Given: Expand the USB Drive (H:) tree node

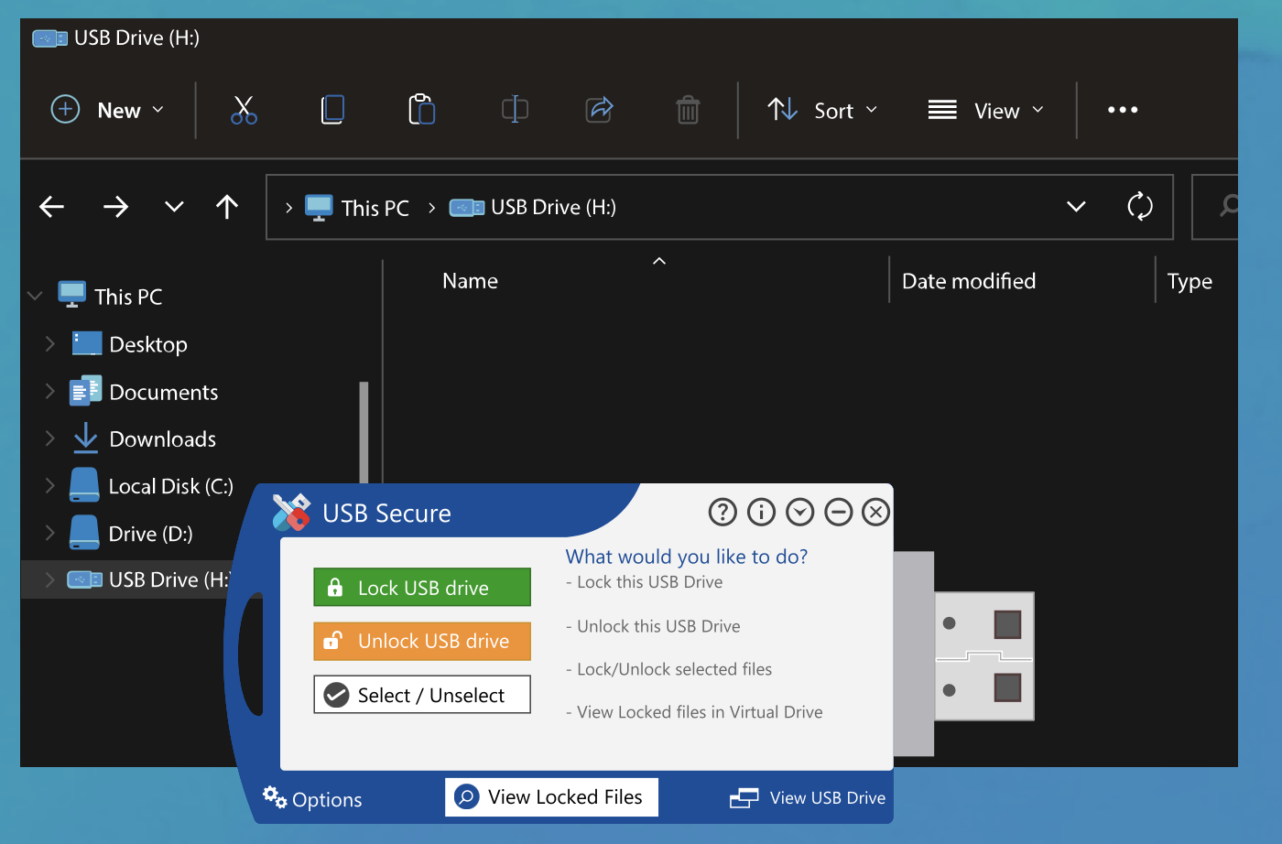Looking at the screenshot, I should click(x=50, y=579).
